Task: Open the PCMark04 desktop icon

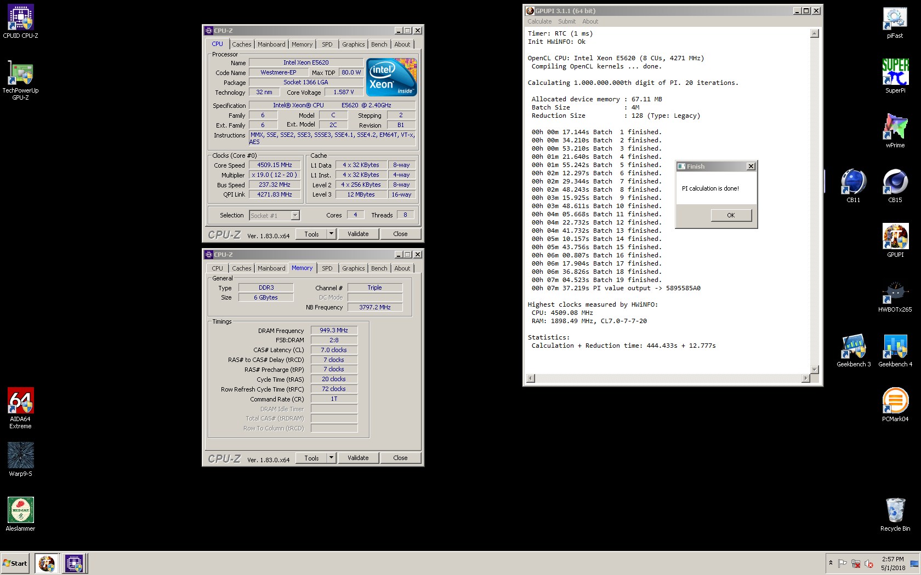Action: coord(895,405)
